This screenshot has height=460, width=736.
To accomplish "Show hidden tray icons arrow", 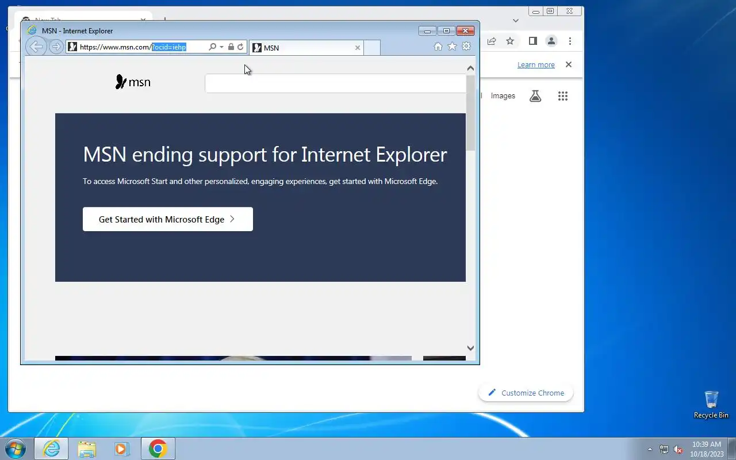I will (x=650, y=449).
